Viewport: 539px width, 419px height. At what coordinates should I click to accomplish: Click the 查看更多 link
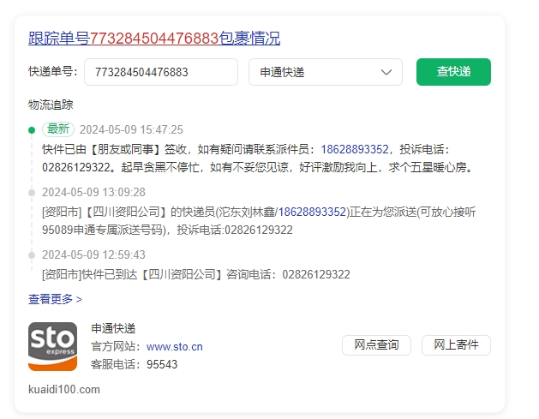(55, 299)
